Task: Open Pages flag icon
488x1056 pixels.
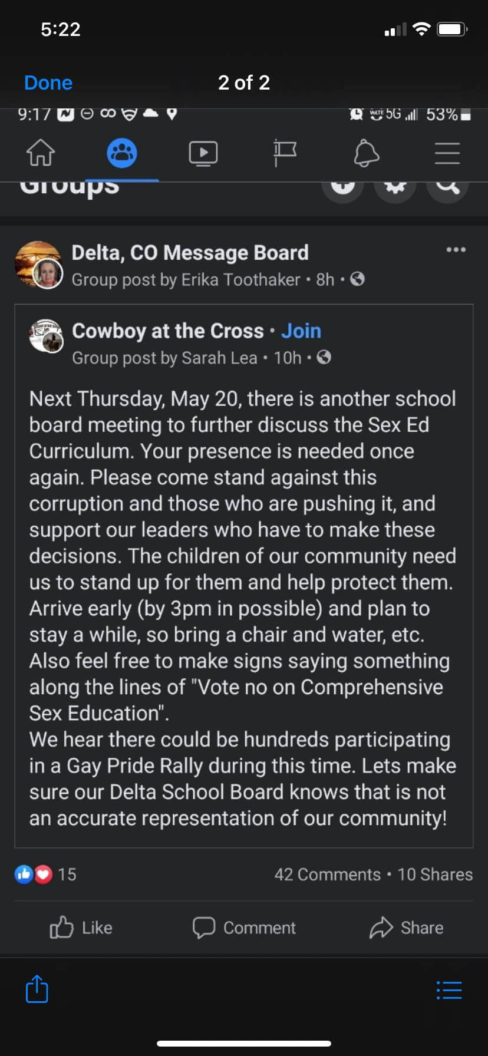Action: (x=285, y=153)
